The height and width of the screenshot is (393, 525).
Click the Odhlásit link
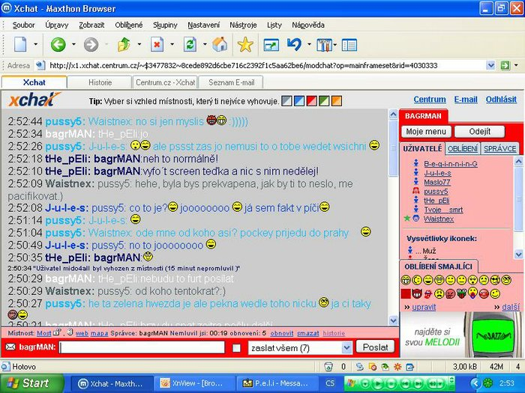(501, 100)
